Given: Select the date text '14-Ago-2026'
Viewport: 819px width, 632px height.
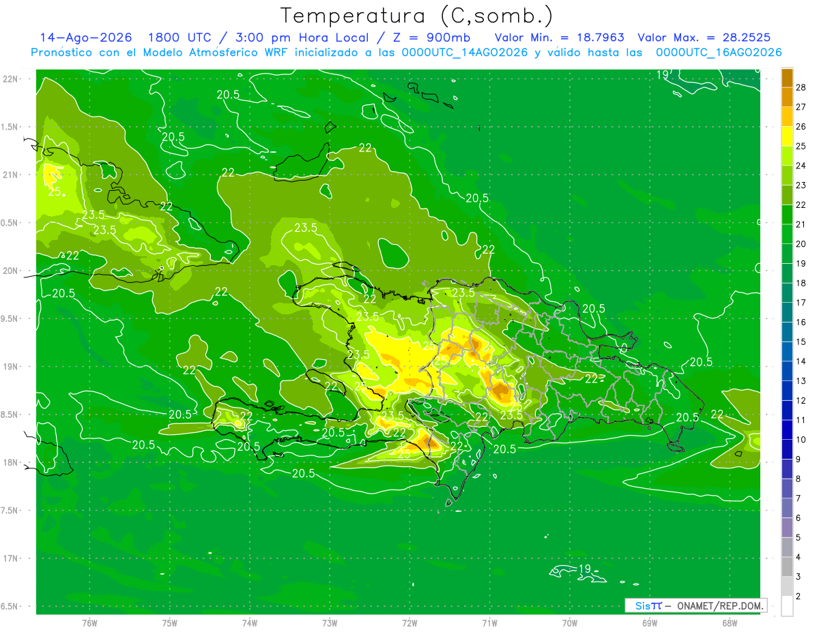Looking at the screenshot, I should tap(85, 37).
